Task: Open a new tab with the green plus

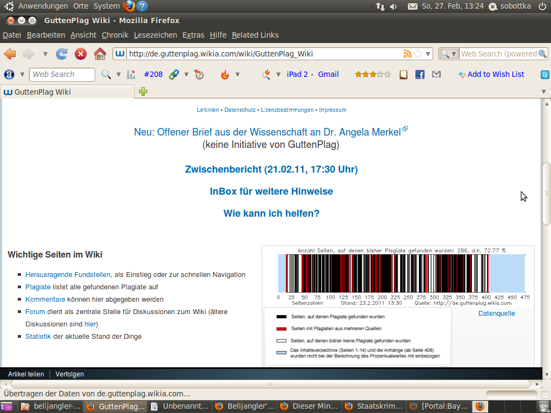Action: pyautogui.click(x=143, y=91)
